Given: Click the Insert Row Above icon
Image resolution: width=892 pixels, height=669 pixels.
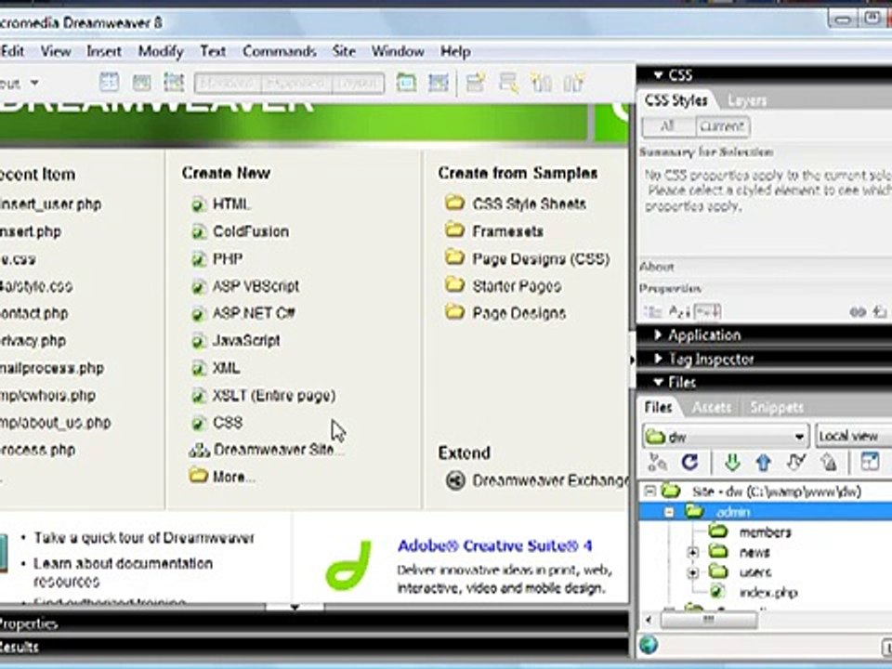Looking at the screenshot, I should click(476, 83).
